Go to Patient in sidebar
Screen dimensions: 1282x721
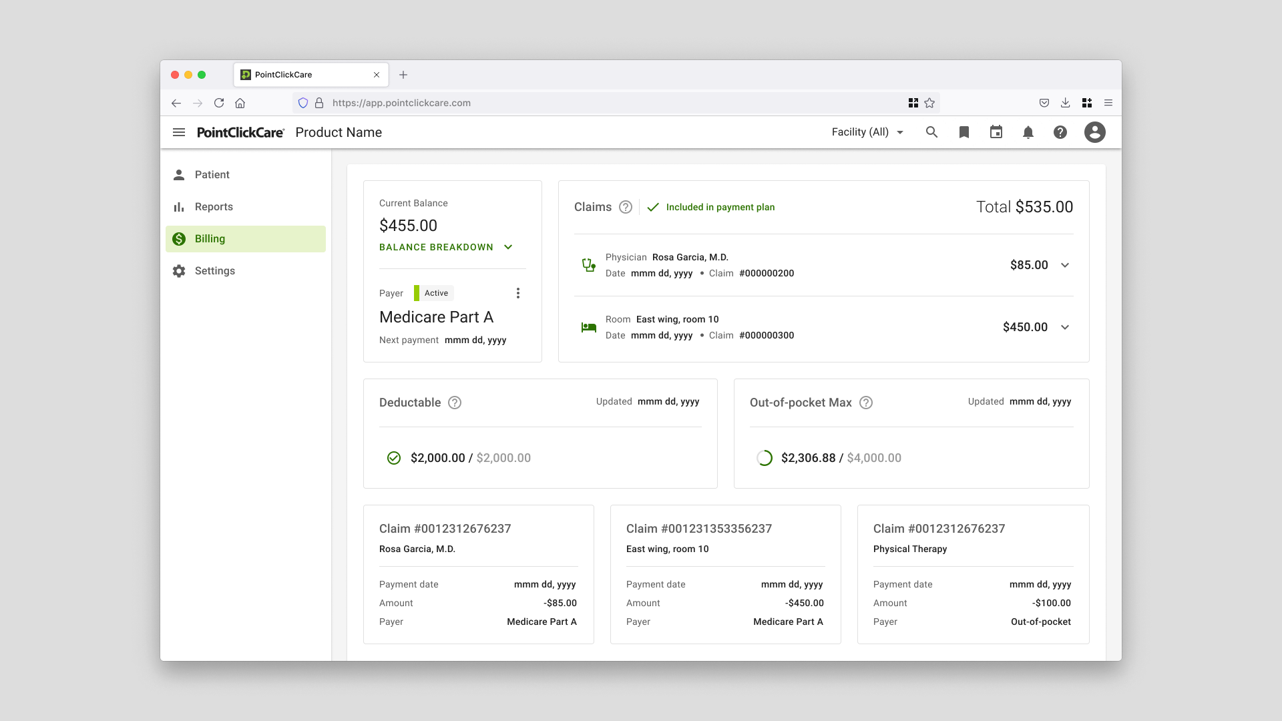coord(212,175)
